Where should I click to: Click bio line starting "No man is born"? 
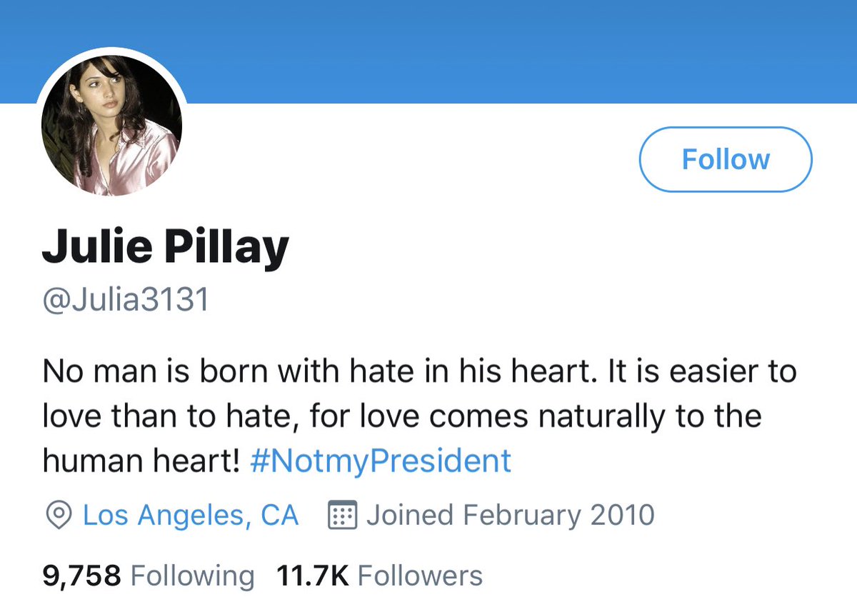(x=419, y=372)
